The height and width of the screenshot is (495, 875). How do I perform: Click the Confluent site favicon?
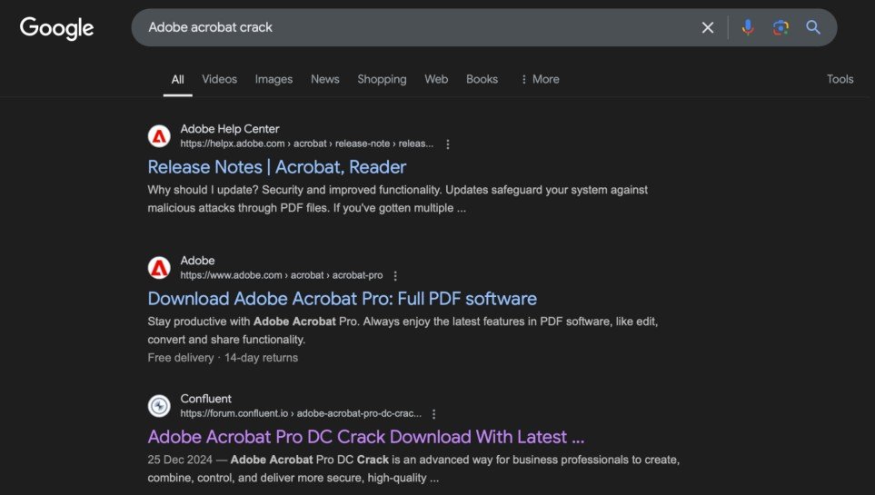159,406
